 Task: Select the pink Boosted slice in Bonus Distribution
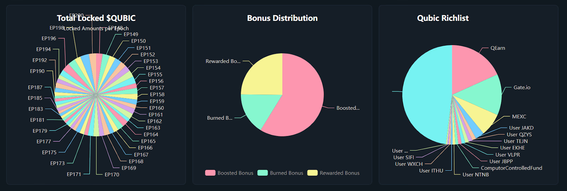[301, 103]
